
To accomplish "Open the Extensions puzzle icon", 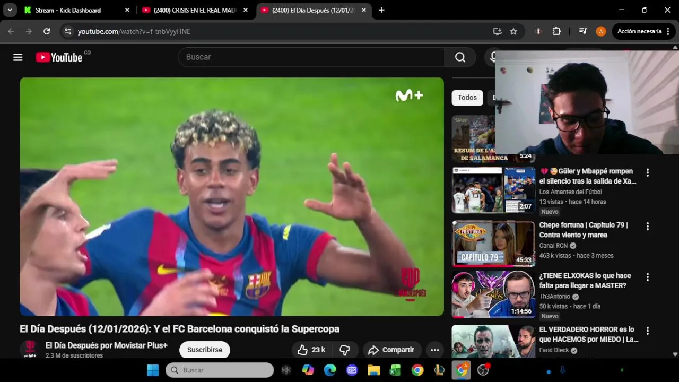I will coord(556,31).
